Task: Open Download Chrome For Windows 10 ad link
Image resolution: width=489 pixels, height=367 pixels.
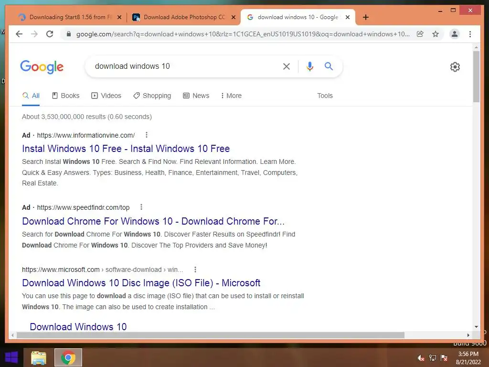Action: [153, 221]
